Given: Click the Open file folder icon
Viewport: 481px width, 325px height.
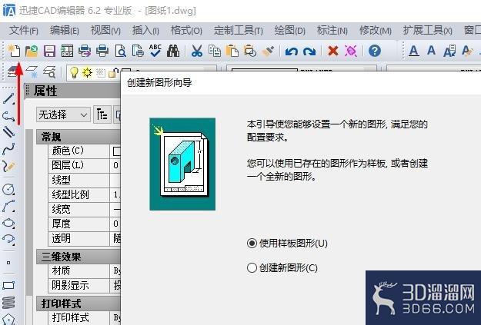Looking at the screenshot, I should click(32, 51).
